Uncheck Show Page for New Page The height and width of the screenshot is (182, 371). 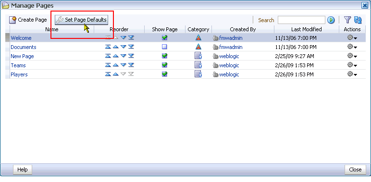164,56
